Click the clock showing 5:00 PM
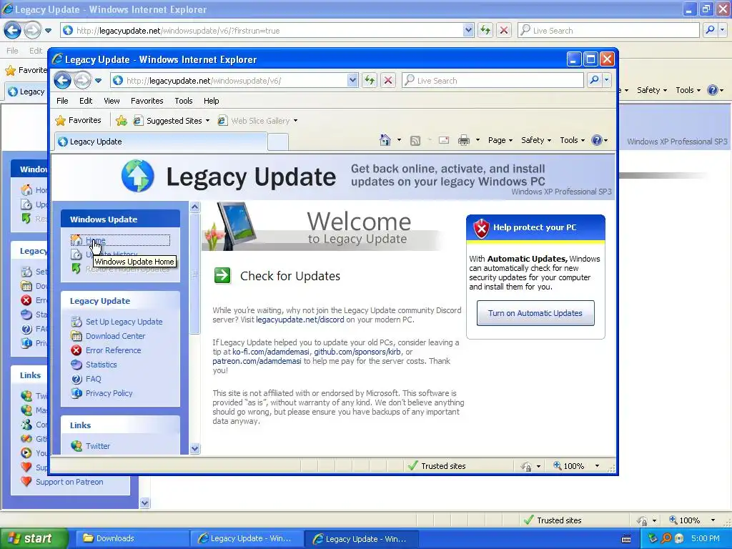The image size is (732, 549). pos(706,539)
